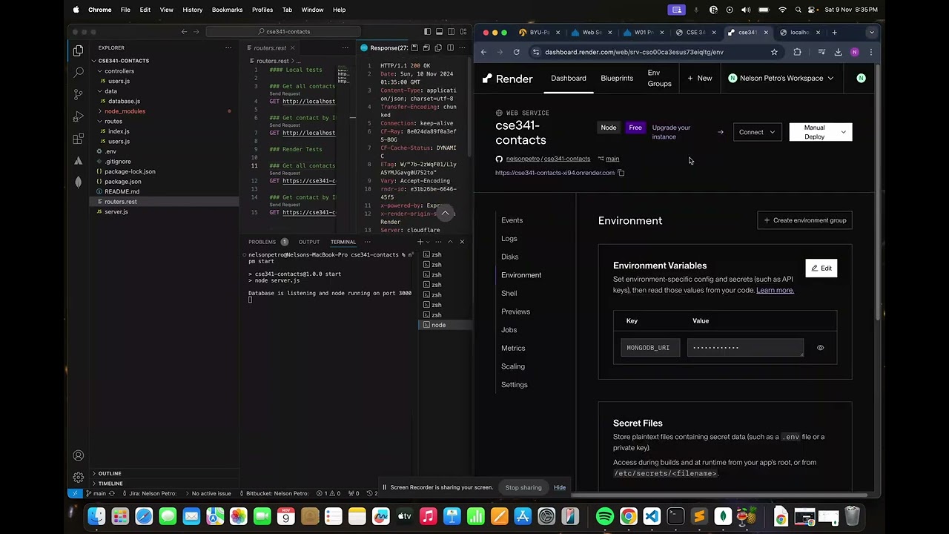Toggle secondary side bar layout icon in VS Code
Screen dimensions: 949x534
point(451,31)
